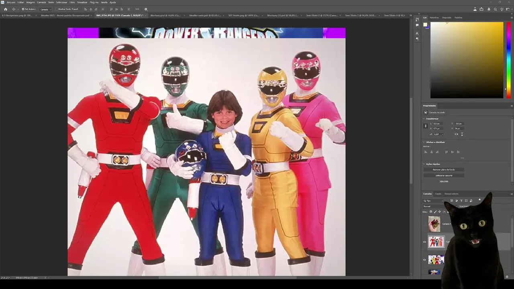
Task: Select the Camada 4 layer thumbnail
Action: 434,224
